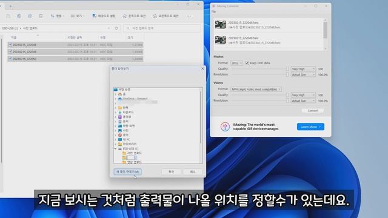The height and width of the screenshot is (218, 388).
Task: Open the sort (정렬) dropdown in Explorer
Action: click(57, 16)
